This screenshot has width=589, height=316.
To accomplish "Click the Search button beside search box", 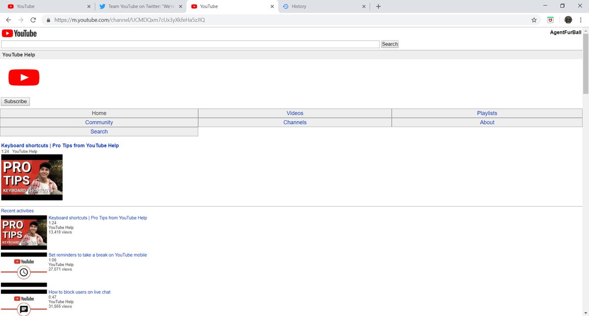I will point(390,44).
